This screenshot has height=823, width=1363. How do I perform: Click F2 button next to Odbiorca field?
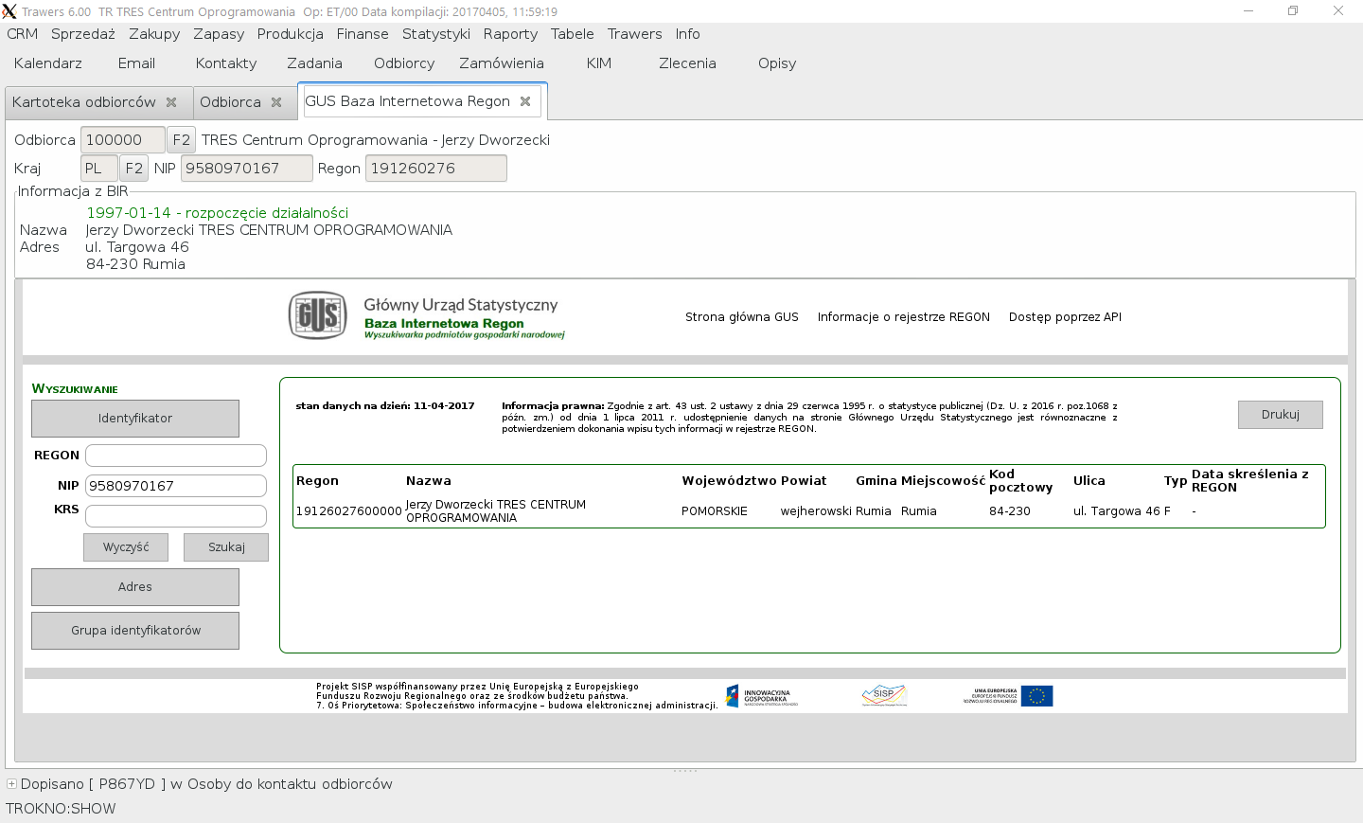point(182,140)
